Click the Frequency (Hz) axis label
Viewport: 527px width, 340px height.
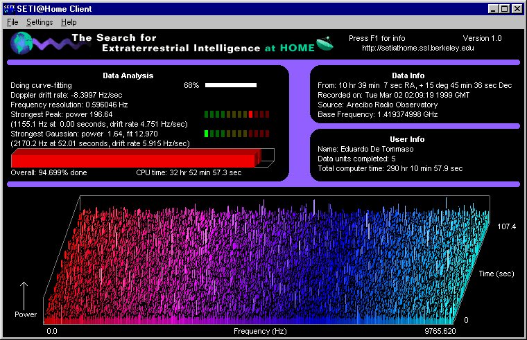click(x=260, y=331)
